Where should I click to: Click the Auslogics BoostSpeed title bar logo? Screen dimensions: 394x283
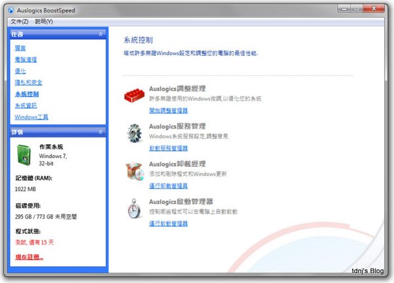click(x=11, y=10)
